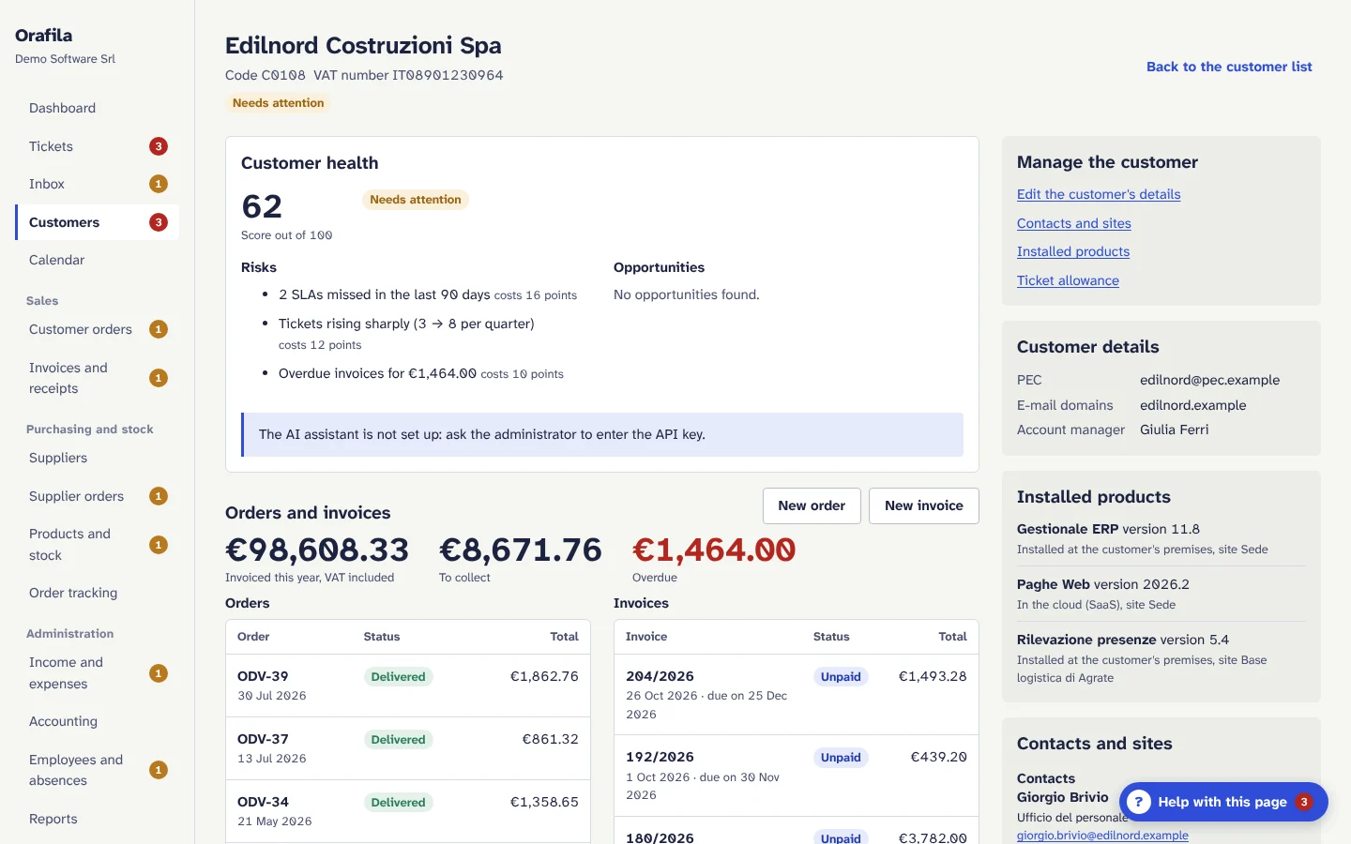Select the Customers sidebar item

[97, 222]
